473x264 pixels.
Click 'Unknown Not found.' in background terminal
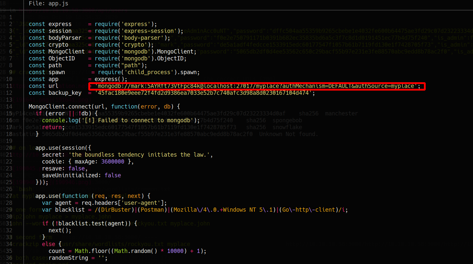(289, 134)
